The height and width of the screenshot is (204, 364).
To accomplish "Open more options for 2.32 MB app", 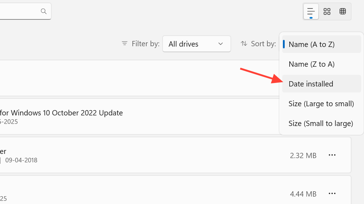I will point(332,155).
